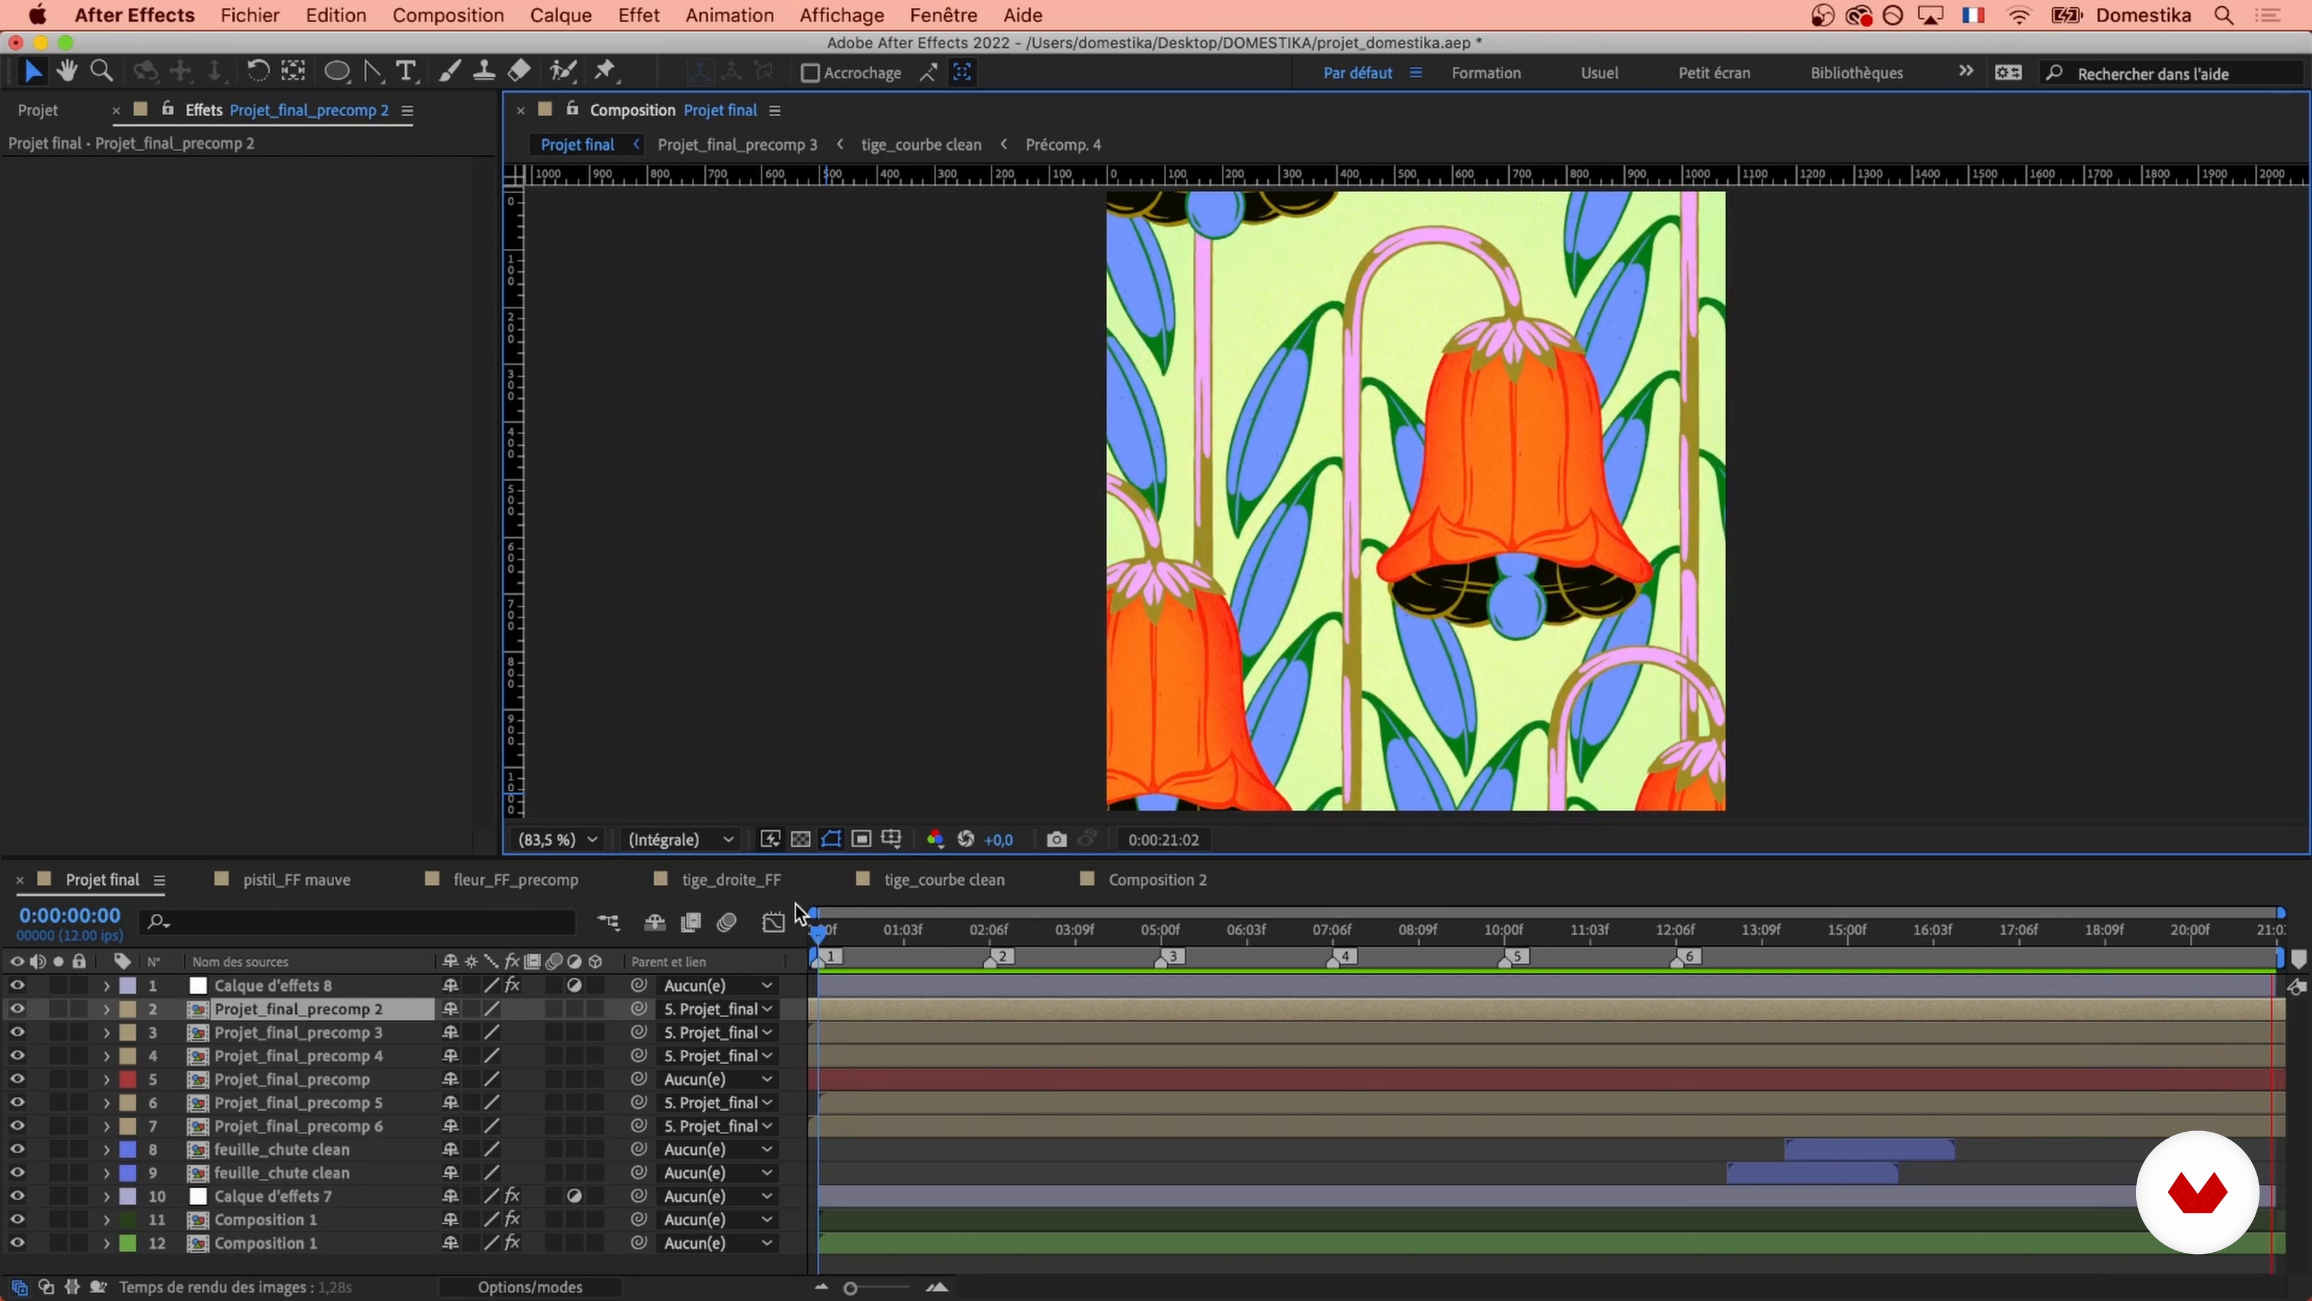Open parent dropdown for layer 9 feuille_chute clean
The height and width of the screenshot is (1301, 2312).
[718, 1173]
